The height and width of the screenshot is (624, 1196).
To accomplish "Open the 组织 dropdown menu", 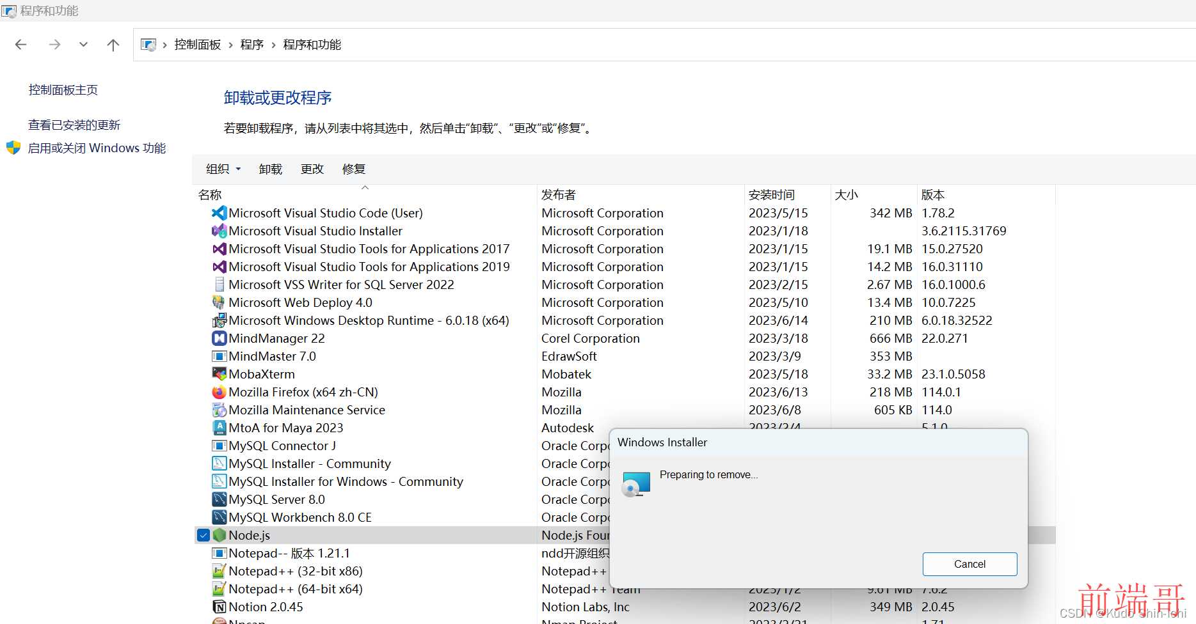I will click(223, 169).
